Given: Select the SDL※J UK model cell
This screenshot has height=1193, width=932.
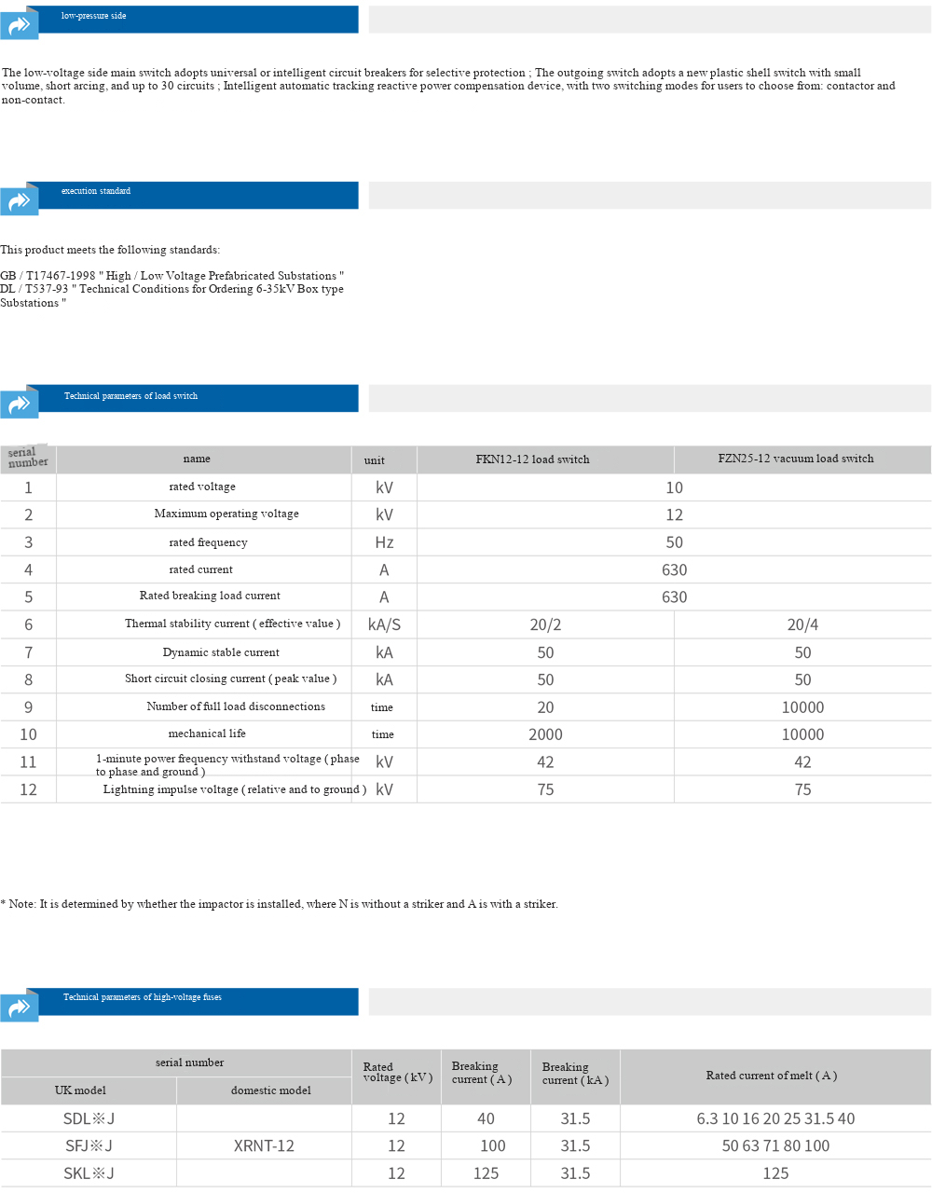Looking at the screenshot, I should [89, 1118].
